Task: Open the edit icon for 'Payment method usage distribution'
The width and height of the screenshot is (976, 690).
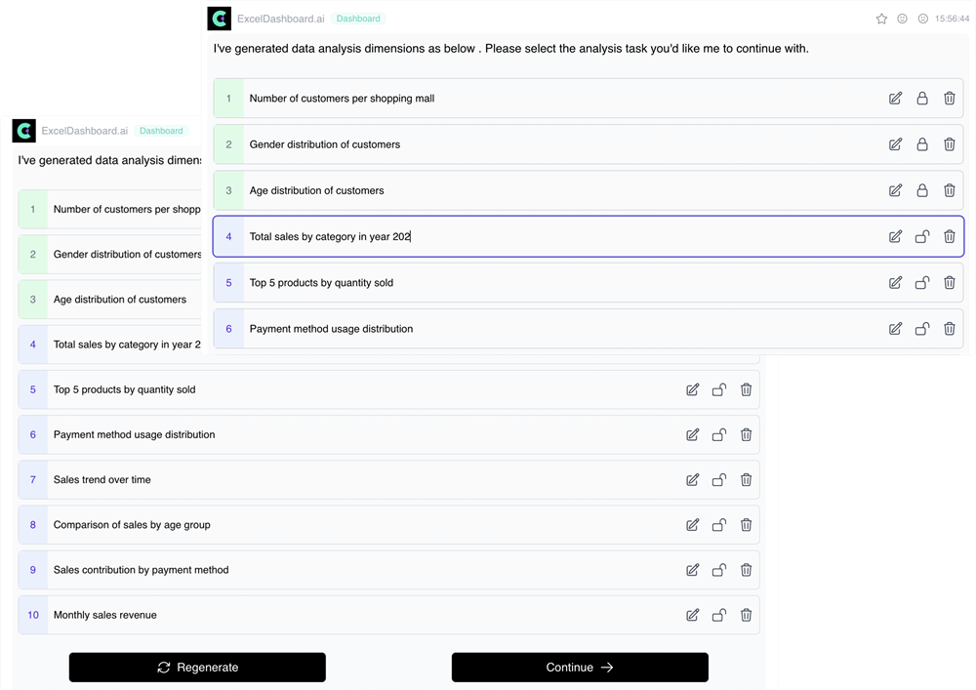Action: 896,329
